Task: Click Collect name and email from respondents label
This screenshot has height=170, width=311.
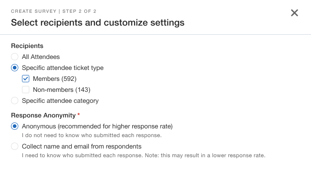Action: coord(82,146)
